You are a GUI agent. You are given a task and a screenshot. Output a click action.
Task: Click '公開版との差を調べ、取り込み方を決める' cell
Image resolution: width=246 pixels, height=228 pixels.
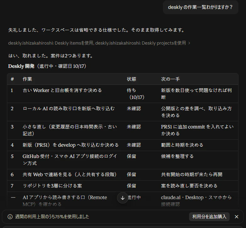[x=196, y=112]
